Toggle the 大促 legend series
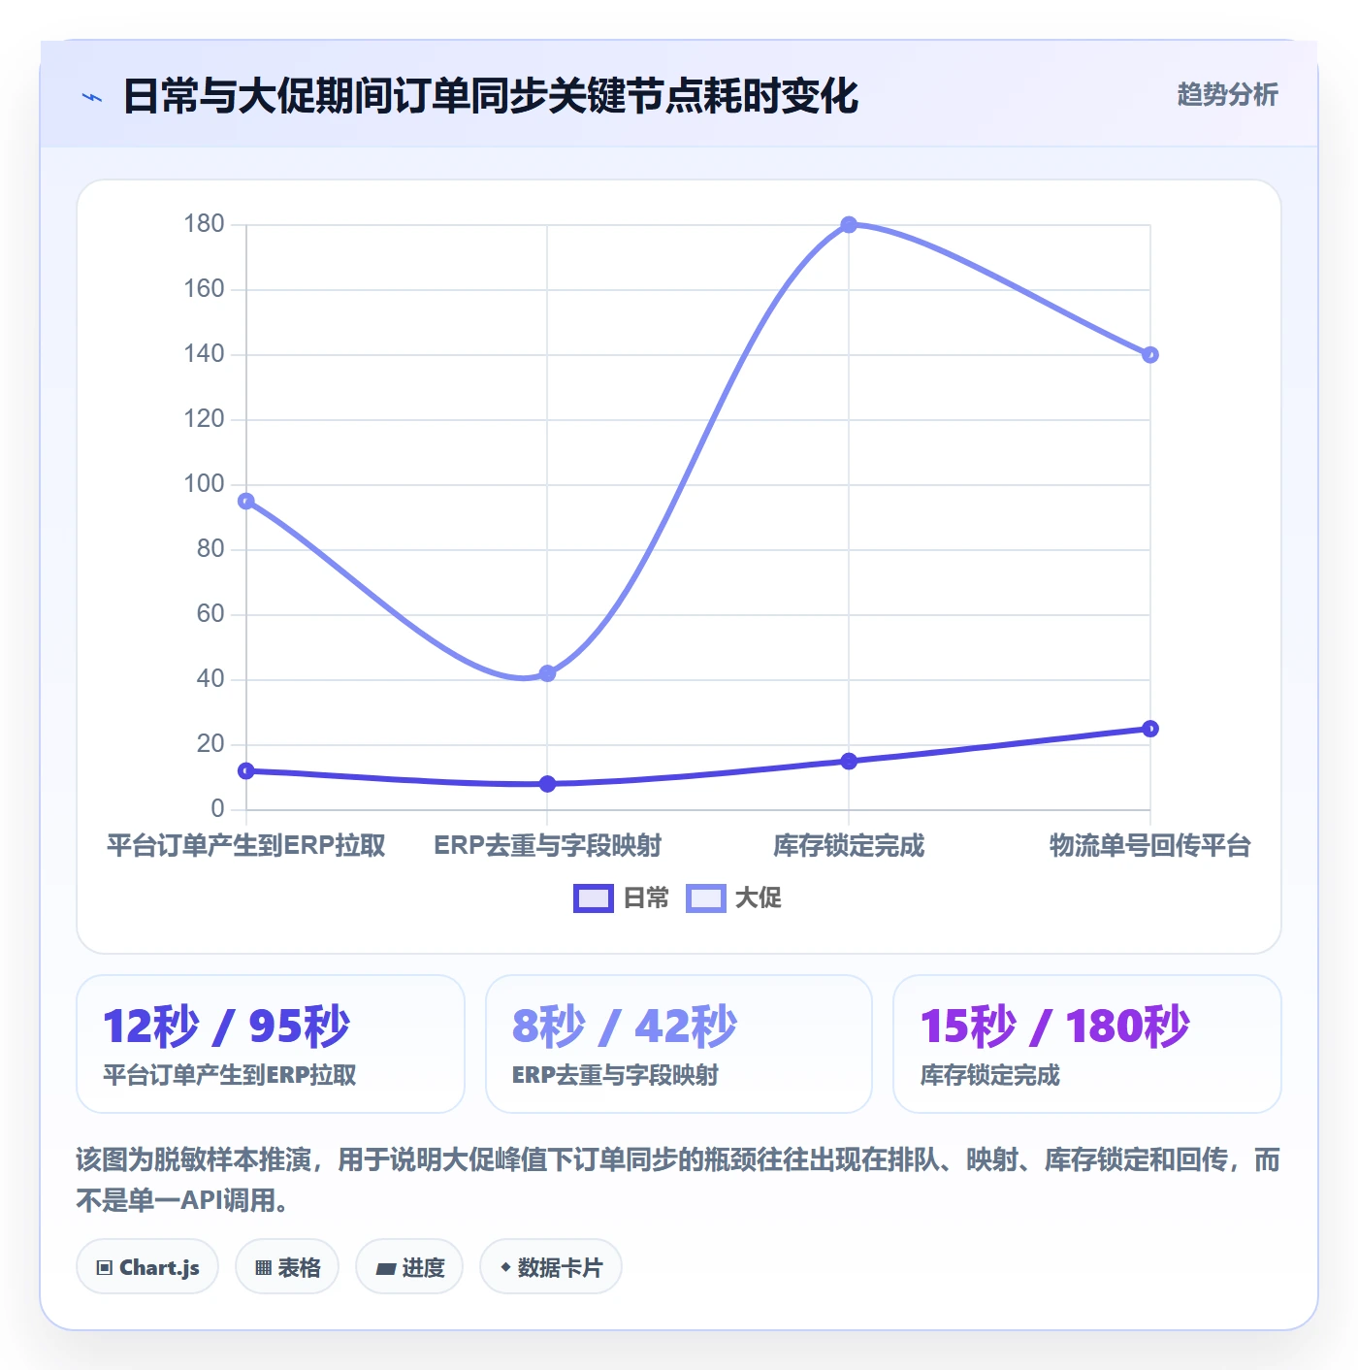The image size is (1358, 1370). [733, 898]
